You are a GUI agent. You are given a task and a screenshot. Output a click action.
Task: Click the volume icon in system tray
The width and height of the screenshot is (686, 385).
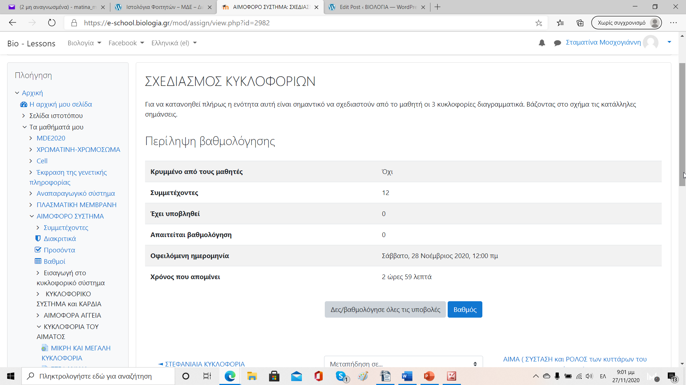point(589,376)
